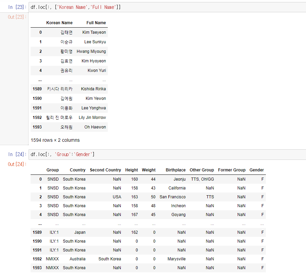Click the height value '167'

[134, 215]
